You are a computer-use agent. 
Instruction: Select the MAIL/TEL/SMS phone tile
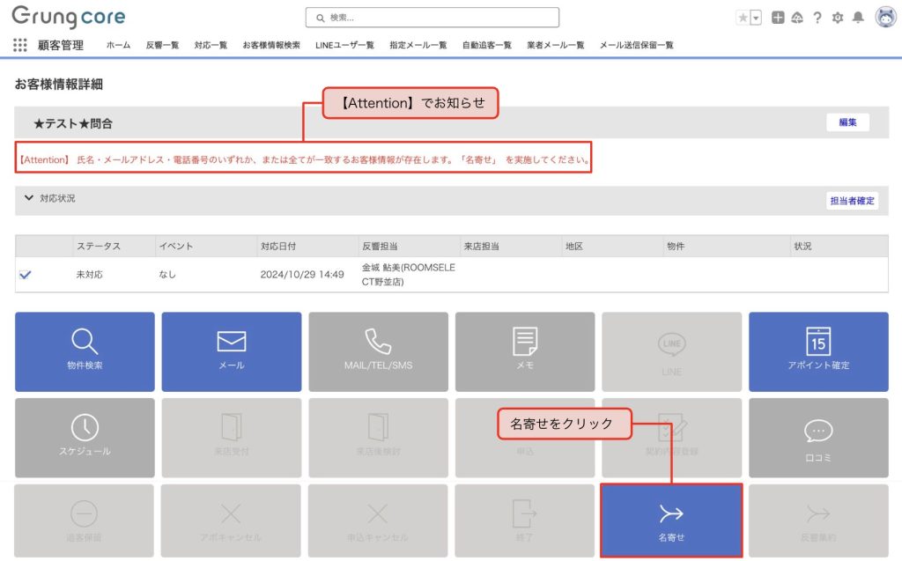[378, 351]
